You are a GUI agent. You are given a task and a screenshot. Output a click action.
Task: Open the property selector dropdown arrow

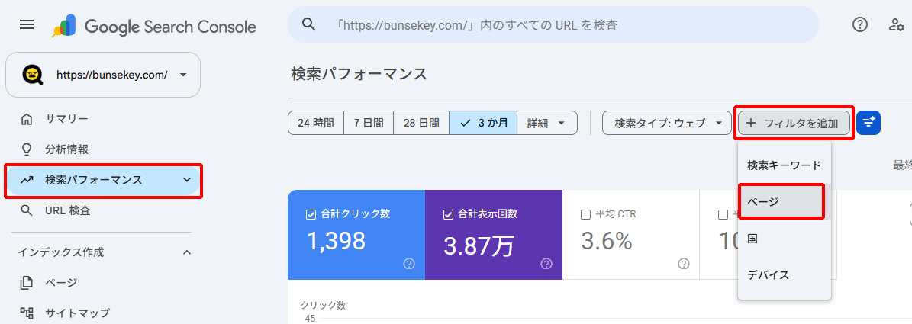[x=183, y=75]
